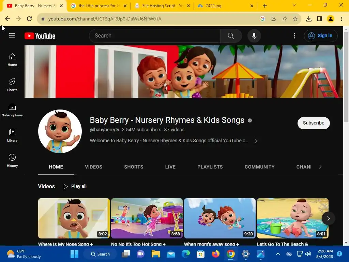349x262 pixels.
Task: Open Chrome profile avatar
Action: (331, 19)
